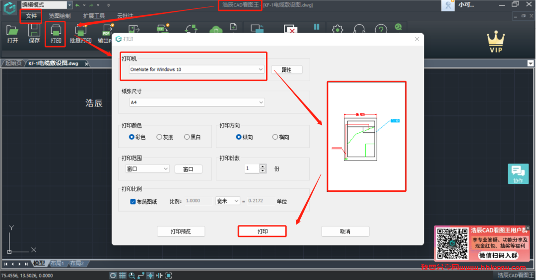Open the 毫米 unit dropdown
Image resolution: width=536 pixels, height=280 pixels.
tap(228, 201)
